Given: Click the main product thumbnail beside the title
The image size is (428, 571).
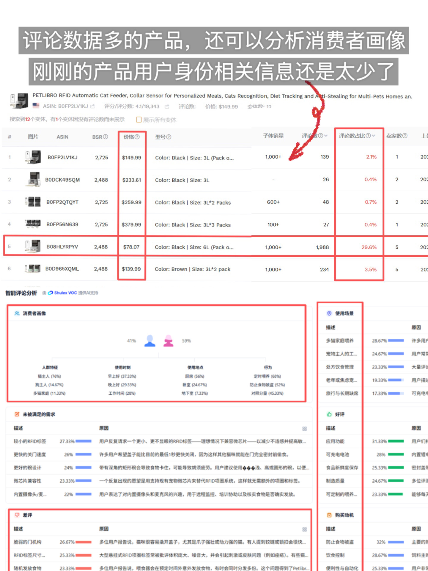Looking at the screenshot, I should (19, 101).
